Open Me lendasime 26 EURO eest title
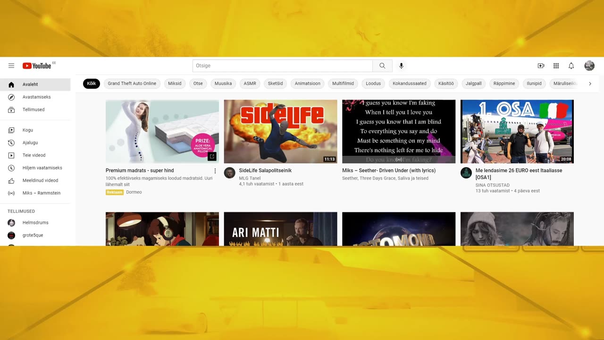The width and height of the screenshot is (604, 340). (519, 174)
